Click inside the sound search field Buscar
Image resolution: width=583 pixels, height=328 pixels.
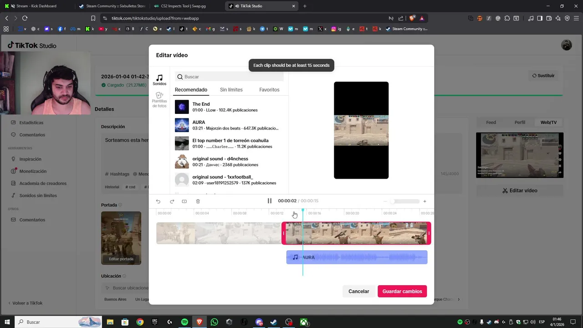[230, 77]
